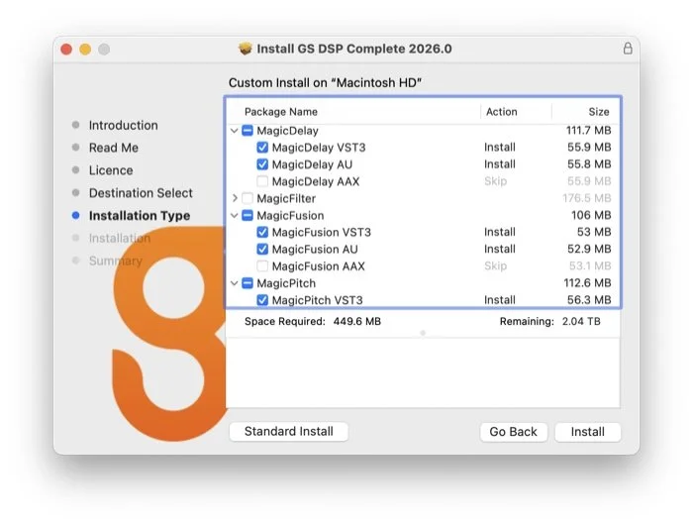Uncheck MagicPitch VST3 checkbox

pyautogui.click(x=262, y=300)
